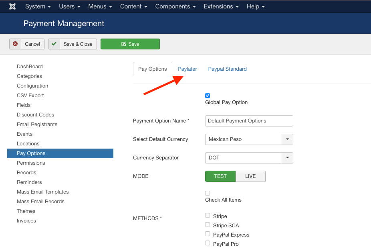Open Mass Email Templates in sidebar
Screen dimensions: 371x249
point(42,192)
